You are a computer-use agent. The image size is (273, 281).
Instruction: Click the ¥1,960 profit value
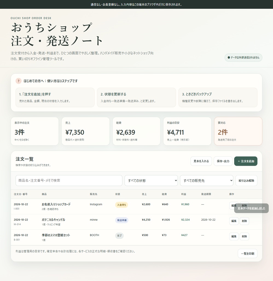(x=185, y=204)
